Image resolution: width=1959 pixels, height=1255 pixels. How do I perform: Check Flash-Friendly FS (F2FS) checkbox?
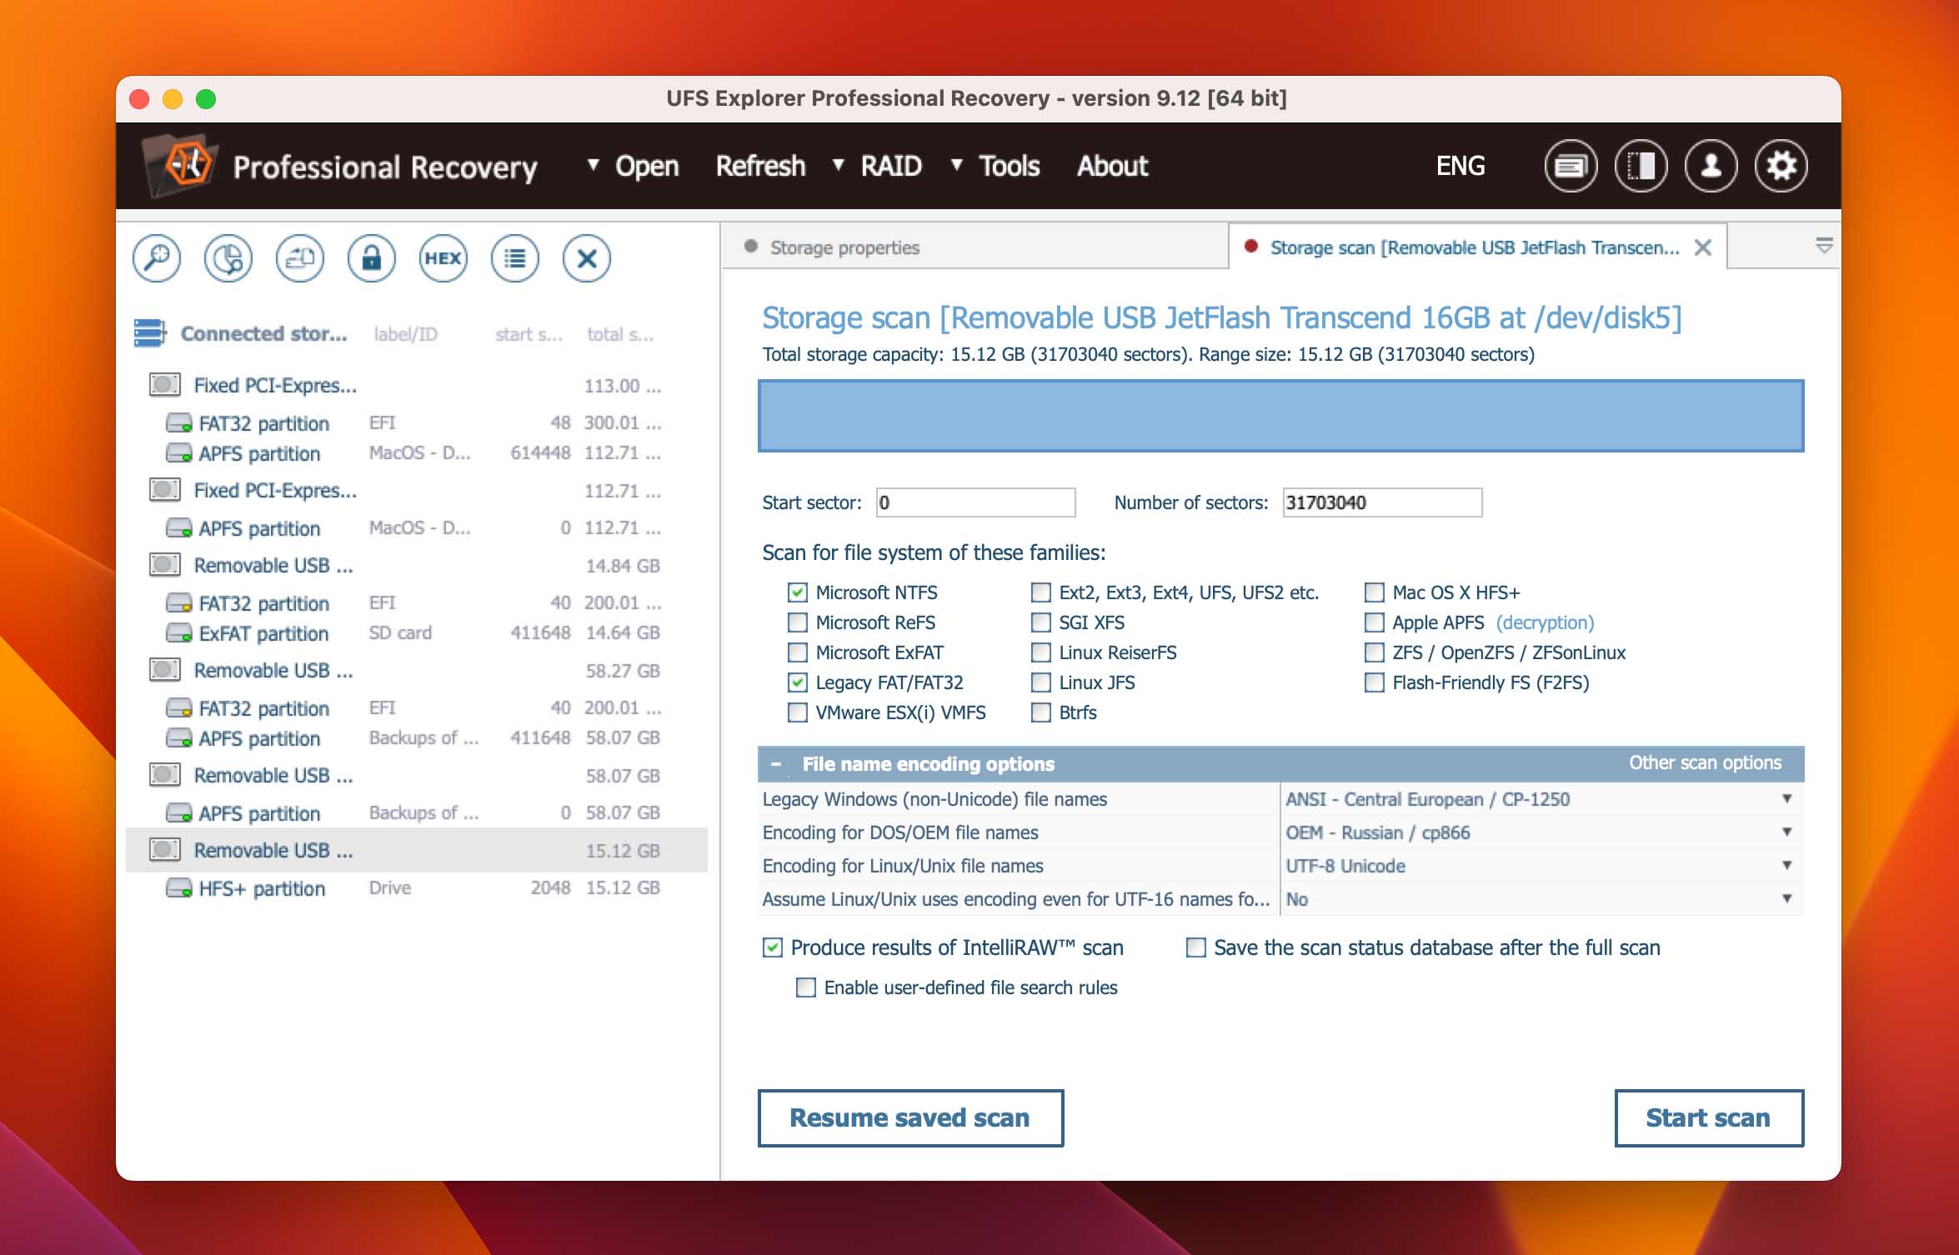1375,682
